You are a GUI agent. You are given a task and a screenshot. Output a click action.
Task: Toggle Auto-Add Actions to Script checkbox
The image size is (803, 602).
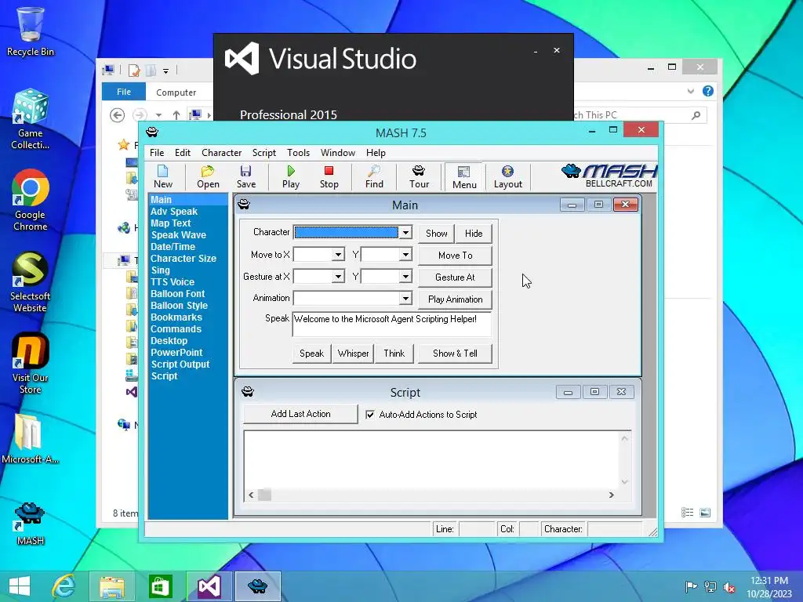(x=370, y=415)
